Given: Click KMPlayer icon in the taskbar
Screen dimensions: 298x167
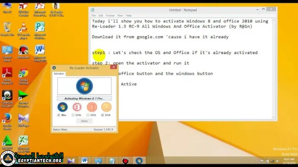Looking at the screenshot, I should point(71,161).
